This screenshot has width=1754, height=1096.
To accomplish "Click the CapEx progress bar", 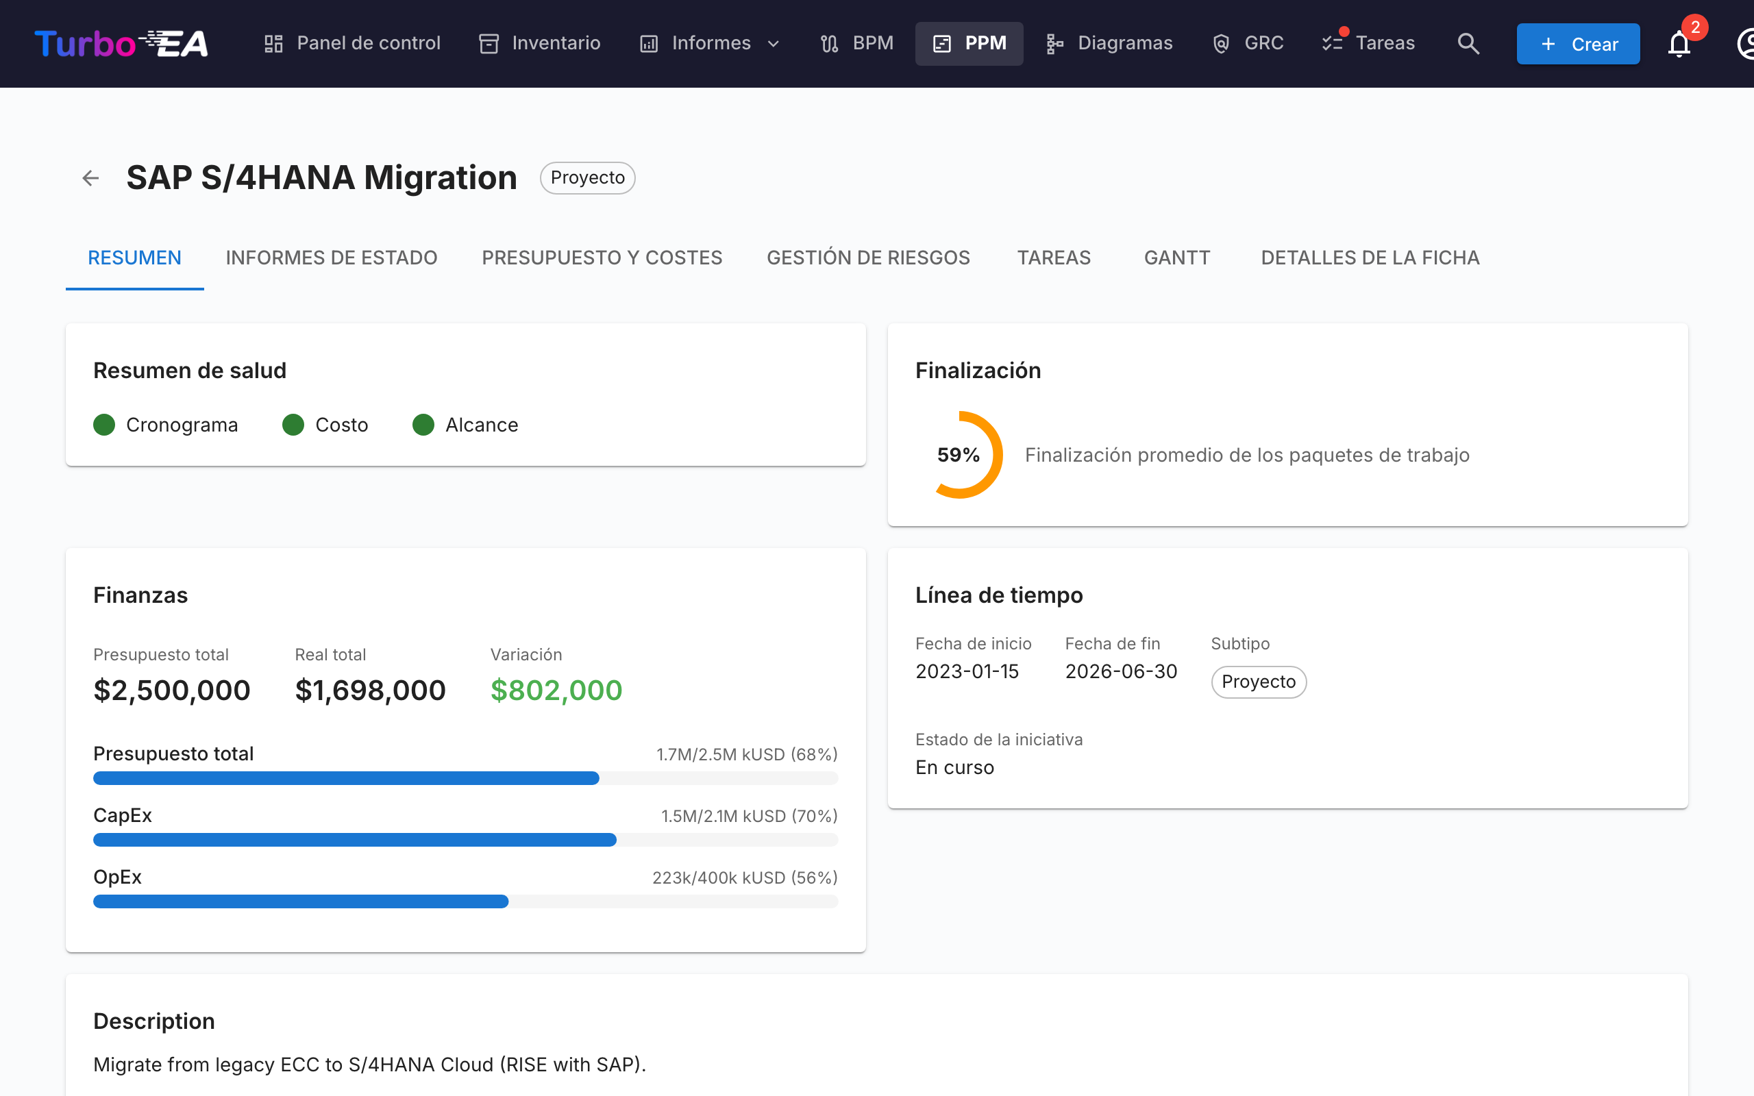I will (465, 840).
